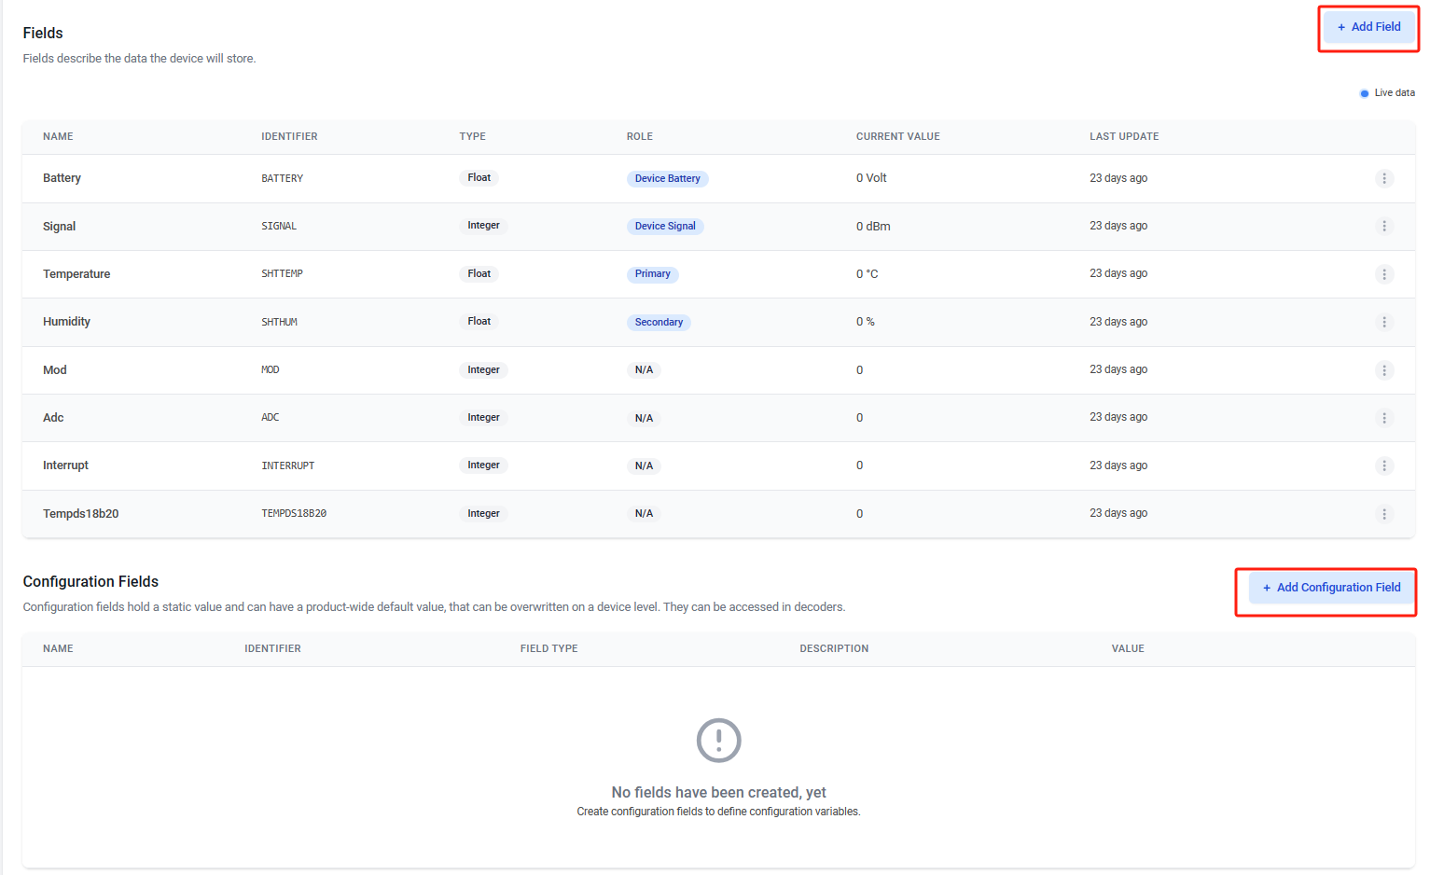Click the Add Configuration Field button
Screen dimensions: 1430x875
[x=1331, y=588]
